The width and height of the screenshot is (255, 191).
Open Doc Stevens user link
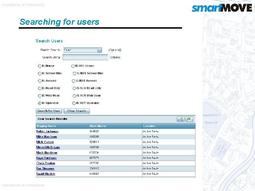click(45, 169)
